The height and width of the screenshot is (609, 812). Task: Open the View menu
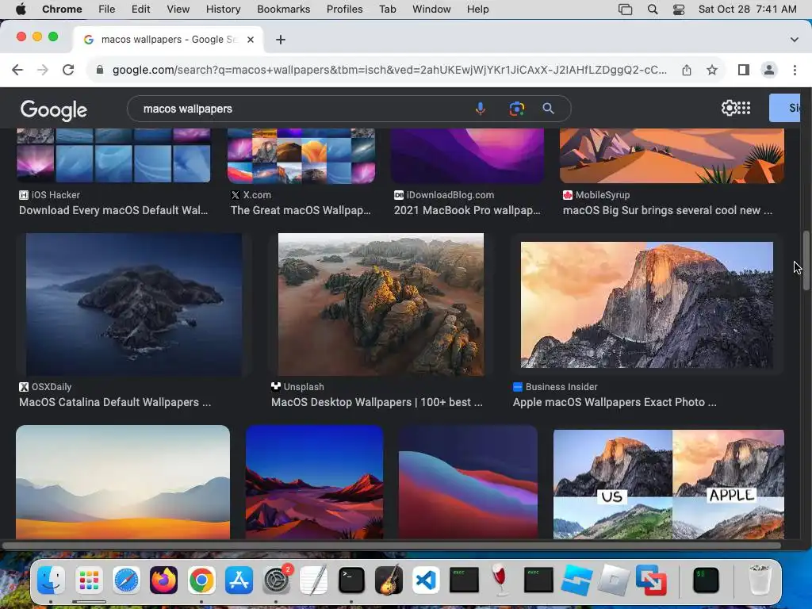[x=178, y=10]
